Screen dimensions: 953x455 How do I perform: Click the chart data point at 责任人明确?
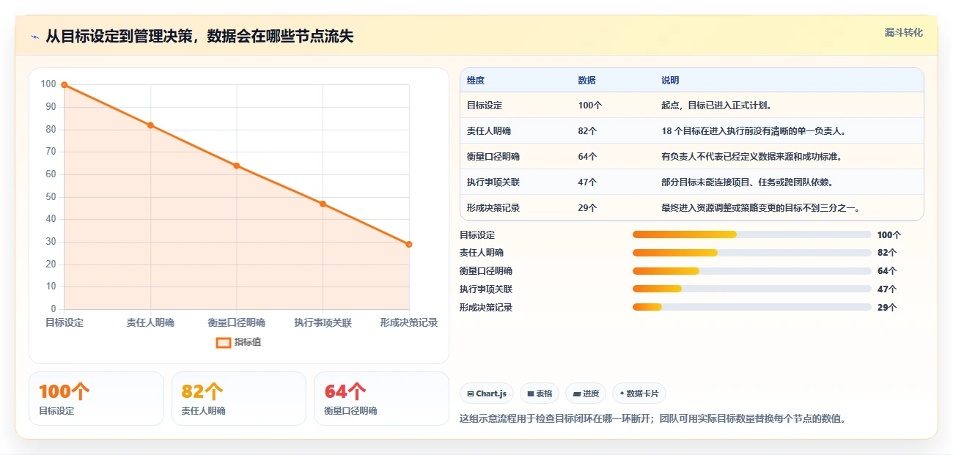(x=150, y=125)
